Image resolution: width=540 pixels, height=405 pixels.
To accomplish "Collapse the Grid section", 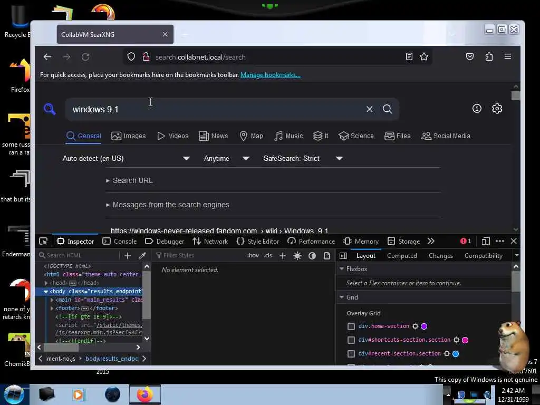I will (x=342, y=297).
